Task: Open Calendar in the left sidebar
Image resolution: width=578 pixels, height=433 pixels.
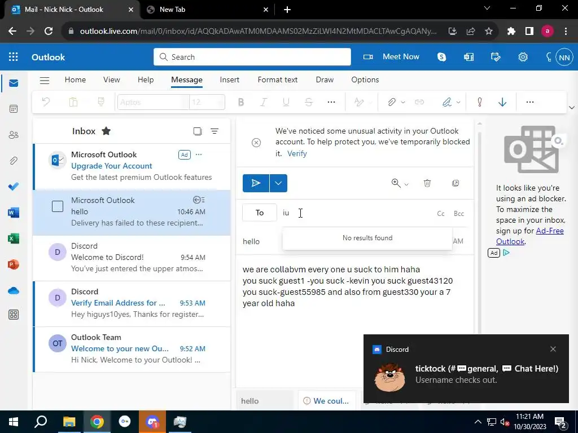Action: click(x=14, y=109)
